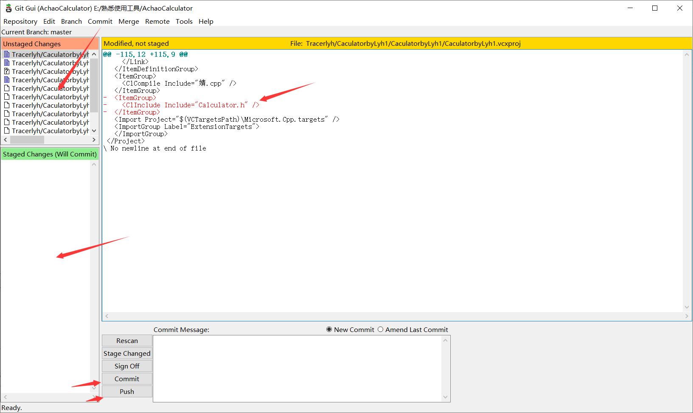Click the down arrow of the Unstaged Changes scrollbar
Viewport: 693px width, 413px height.
point(94,131)
